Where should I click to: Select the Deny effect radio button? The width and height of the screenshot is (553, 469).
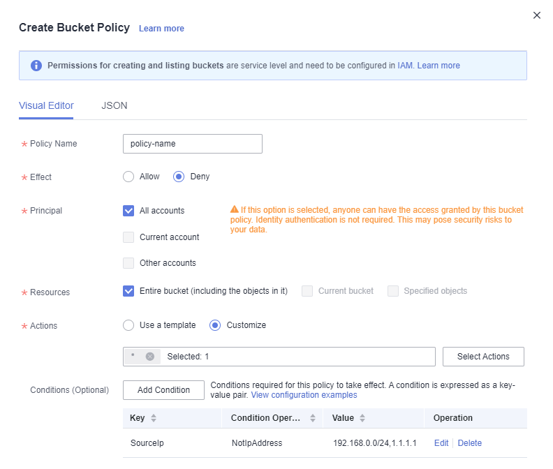point(179,177)
